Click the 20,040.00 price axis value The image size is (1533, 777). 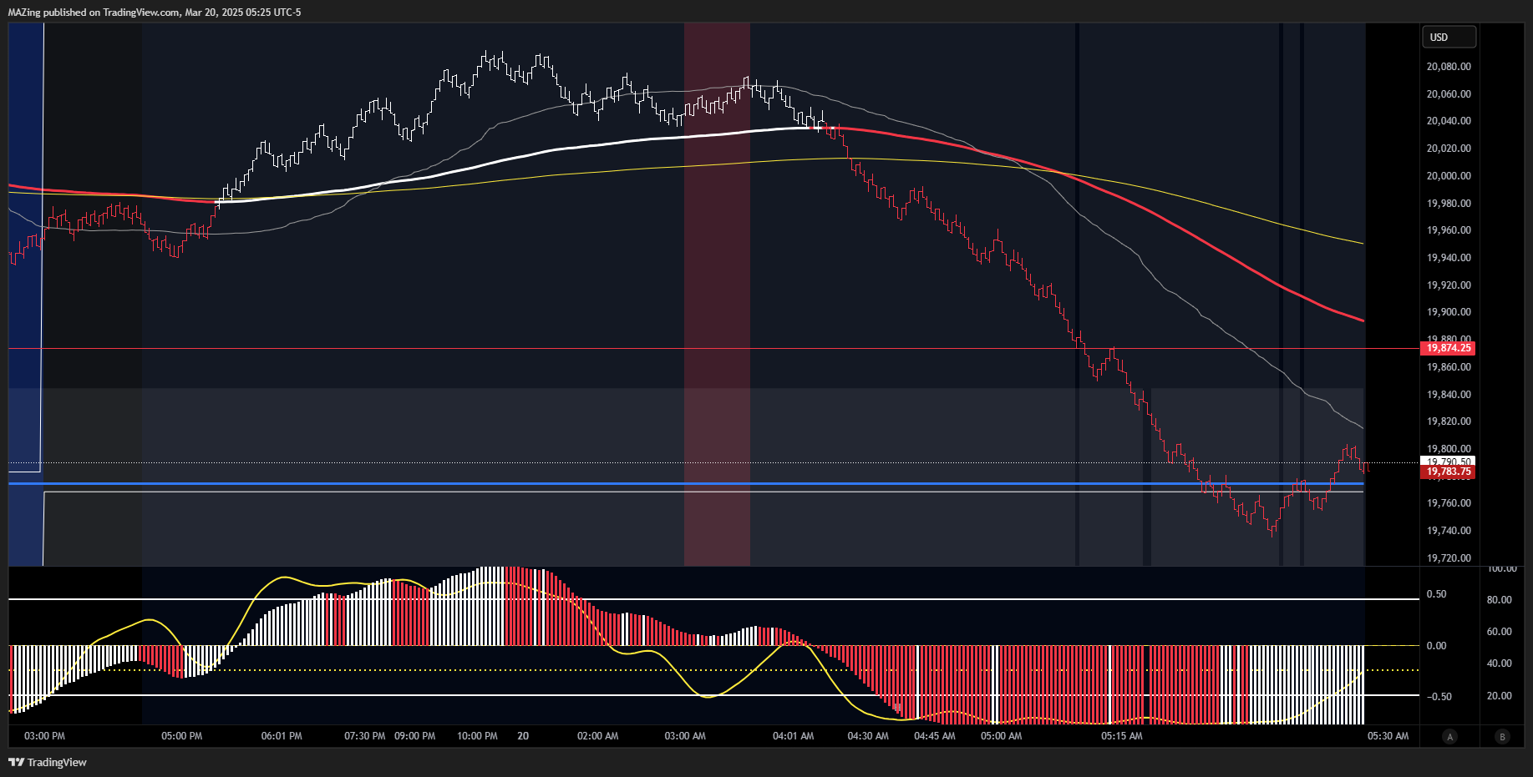[1449, 121]
